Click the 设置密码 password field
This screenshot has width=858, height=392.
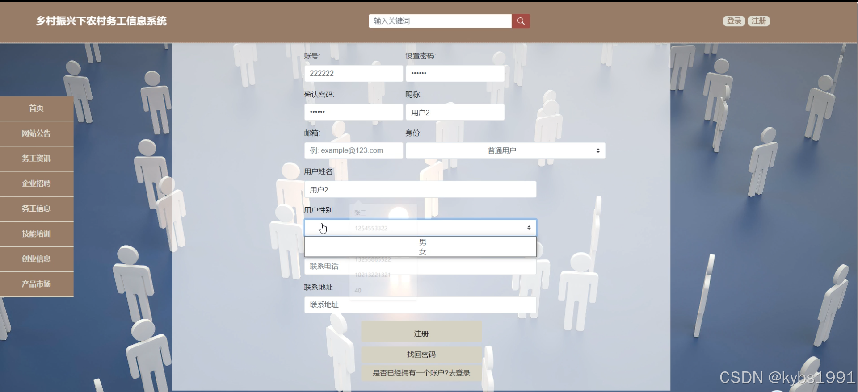point(455,73)
